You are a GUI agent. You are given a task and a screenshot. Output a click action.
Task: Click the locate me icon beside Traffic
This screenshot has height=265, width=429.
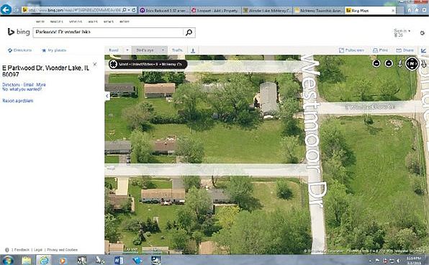pos(193,50)
